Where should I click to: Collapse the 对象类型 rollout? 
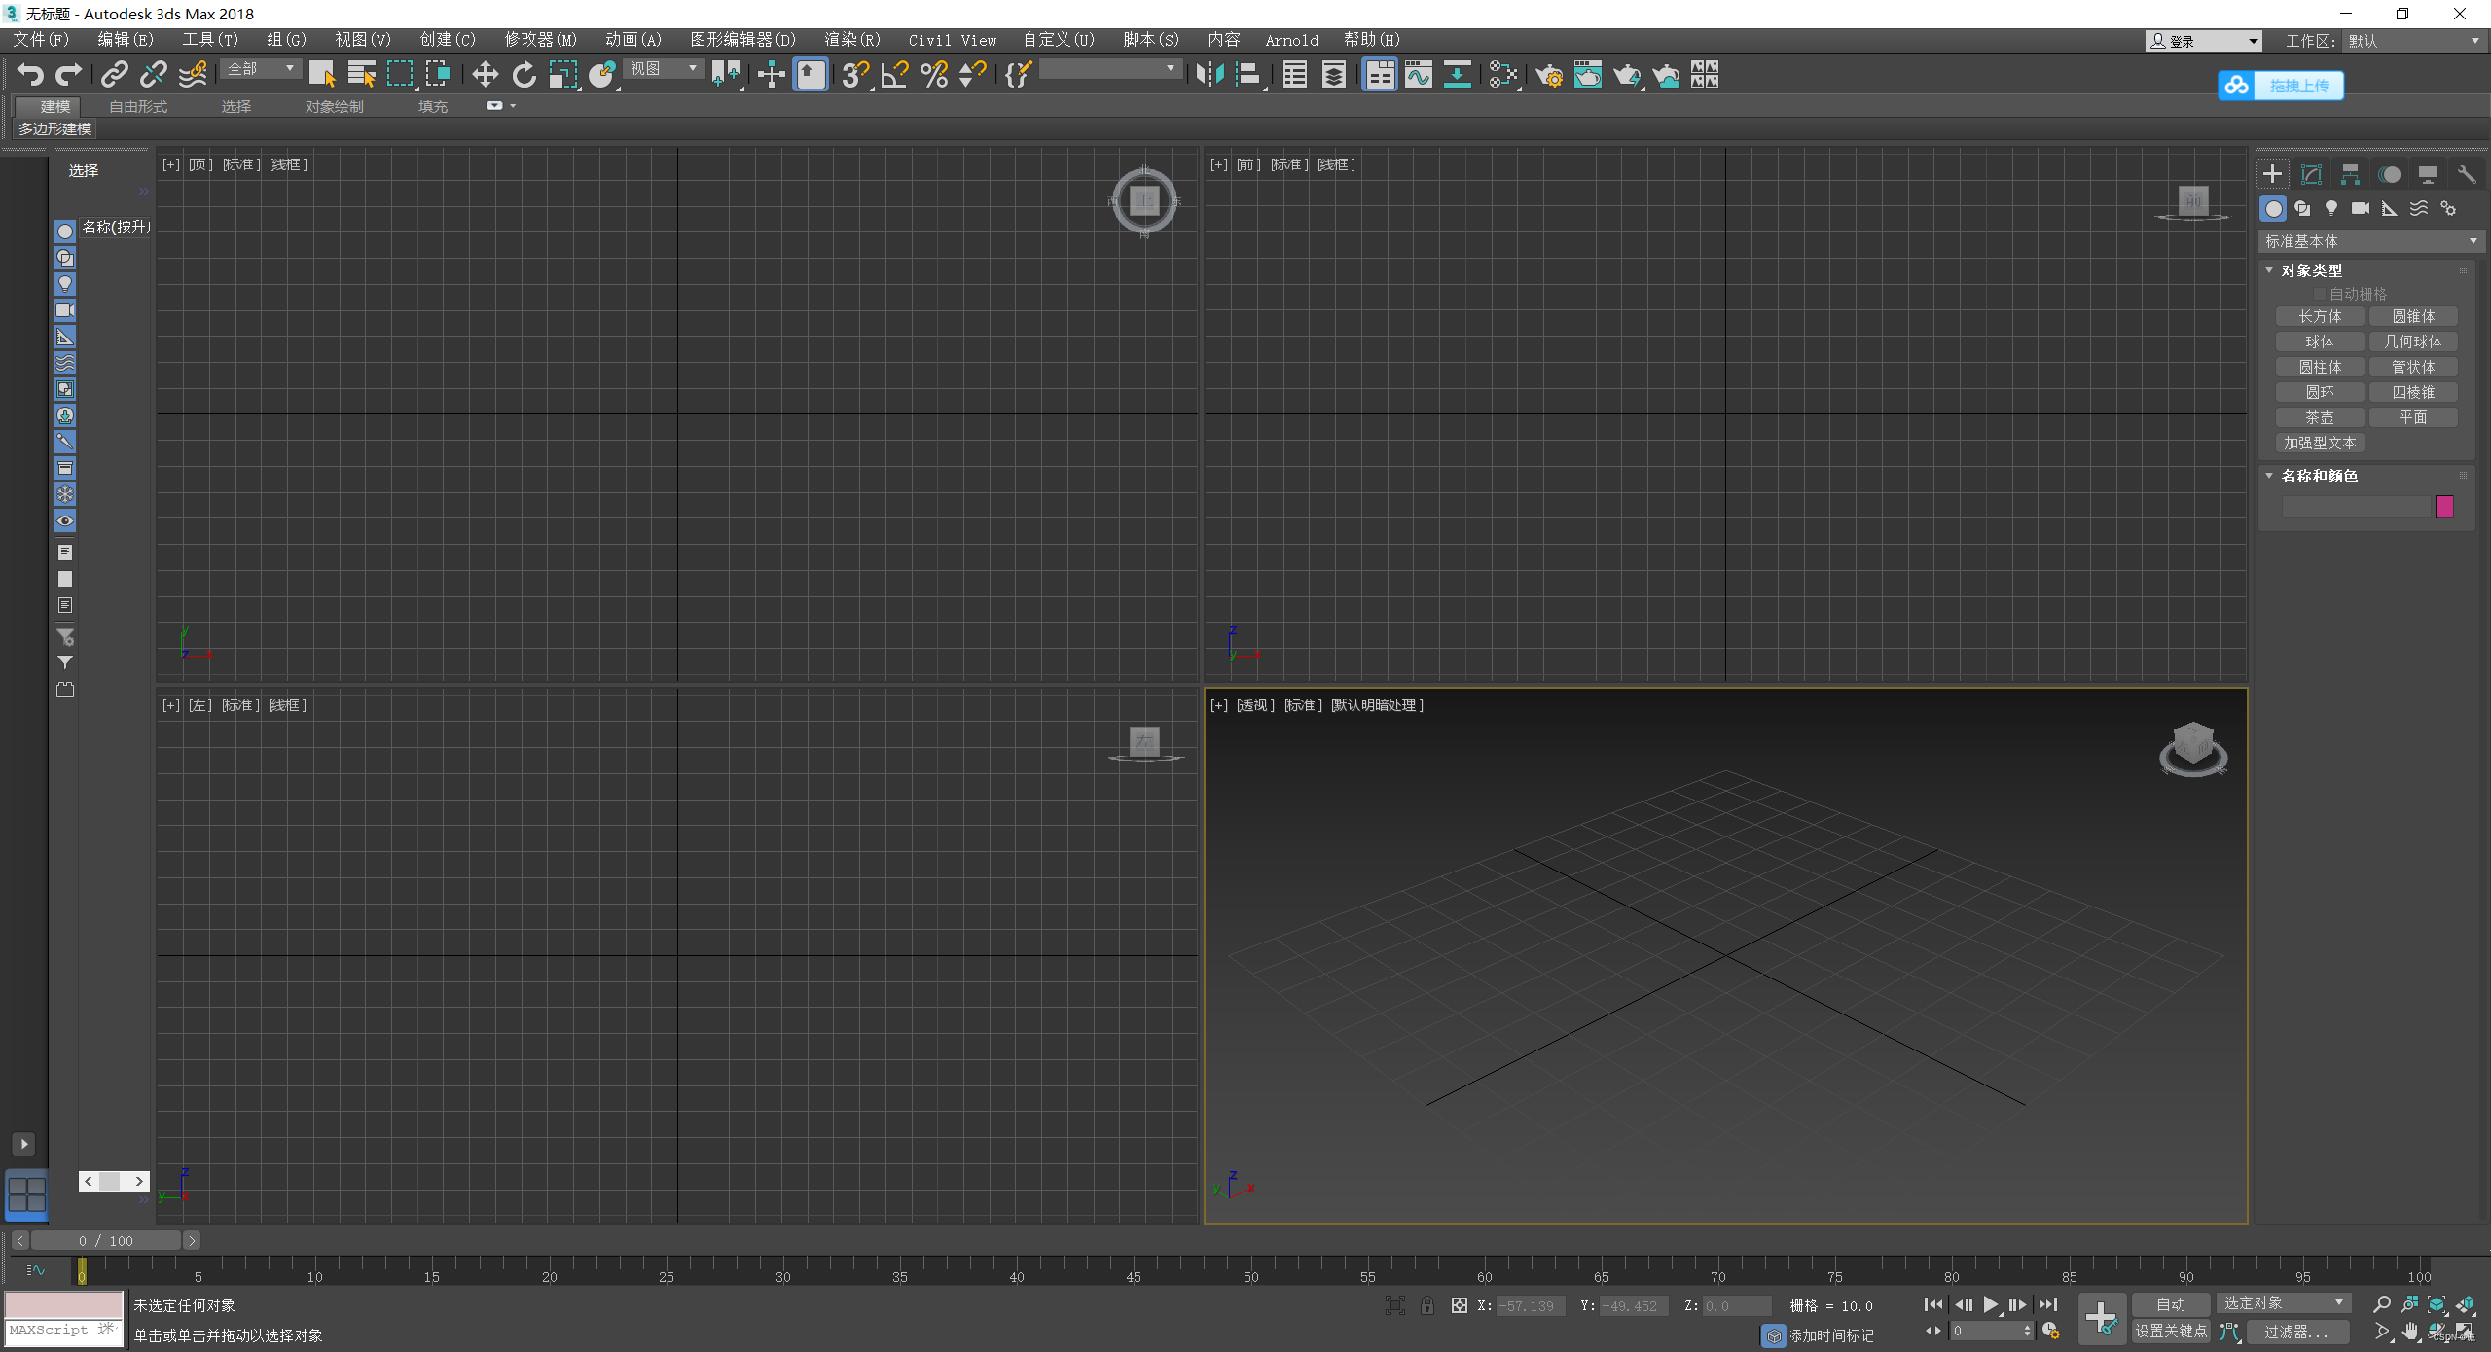[x=2311, y=270]
